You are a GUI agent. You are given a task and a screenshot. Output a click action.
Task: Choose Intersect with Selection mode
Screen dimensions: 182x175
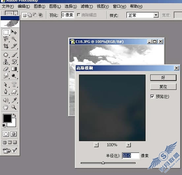pos(41,15)
